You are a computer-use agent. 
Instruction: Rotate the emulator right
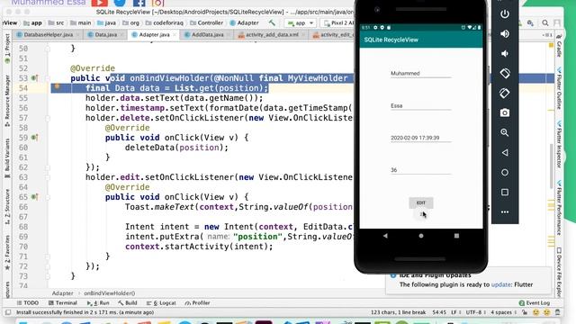[x=505, y=94]
